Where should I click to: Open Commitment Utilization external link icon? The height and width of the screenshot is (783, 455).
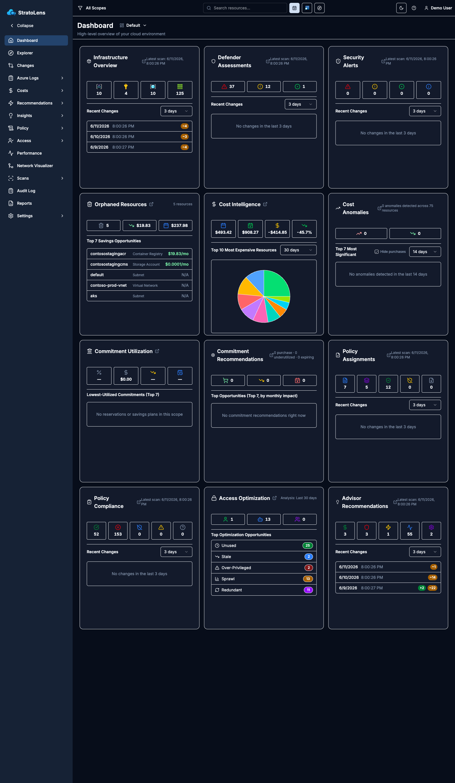[x=157, y=351]
